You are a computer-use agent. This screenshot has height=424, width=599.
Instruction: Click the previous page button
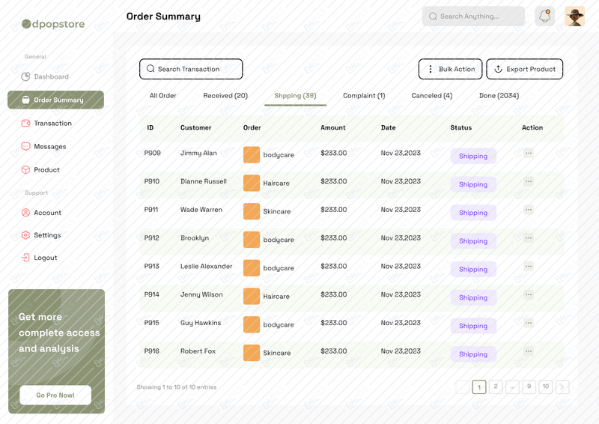[x=463, y=387]
